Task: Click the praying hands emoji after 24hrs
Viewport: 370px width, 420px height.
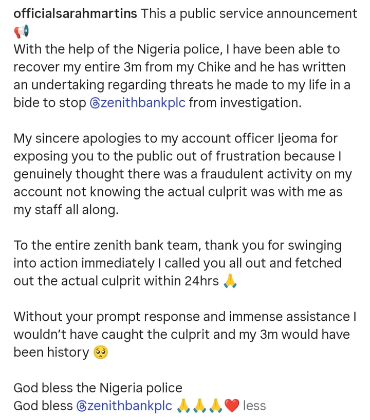Action: click(x=230, y=281)
